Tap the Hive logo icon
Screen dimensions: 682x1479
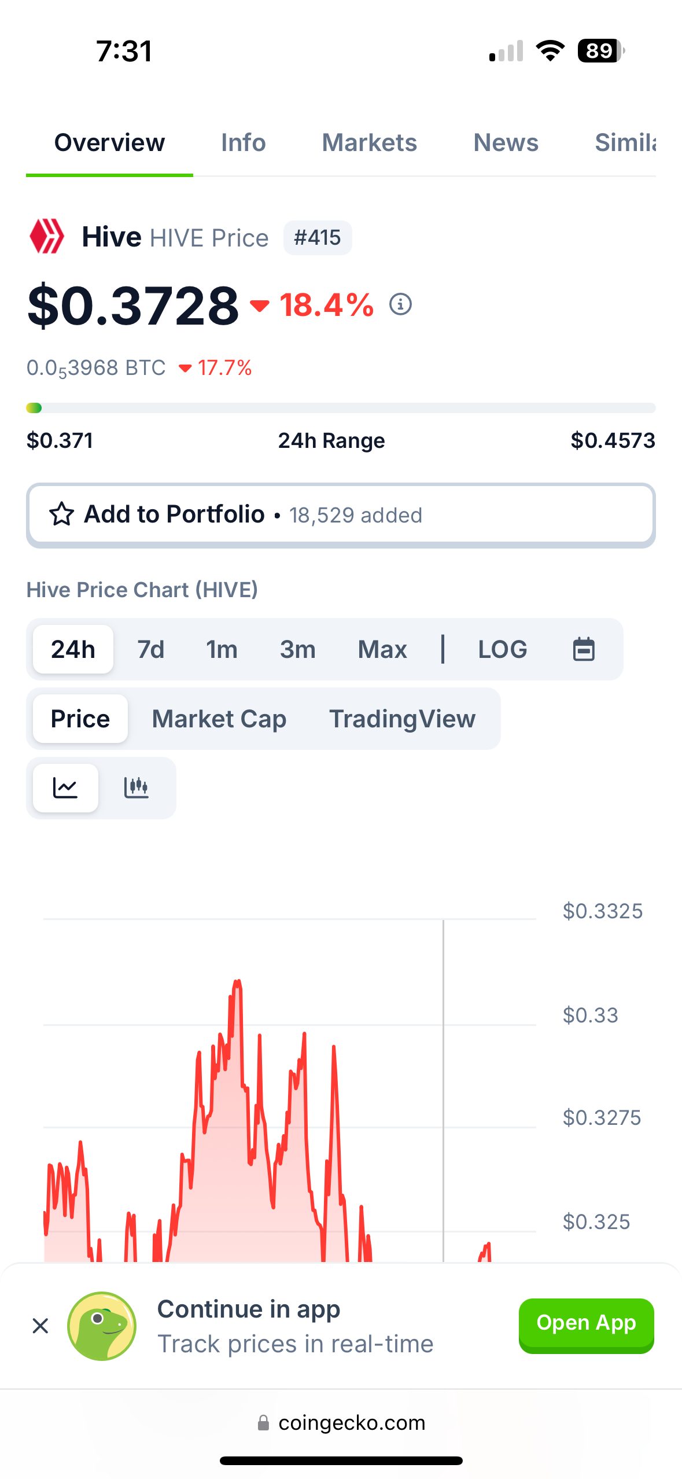click(x=47, y=237)
